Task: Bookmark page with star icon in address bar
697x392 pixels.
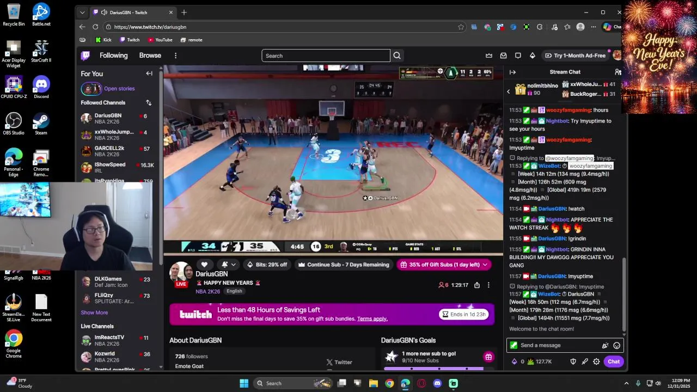Action: click(x=461, y=27)
